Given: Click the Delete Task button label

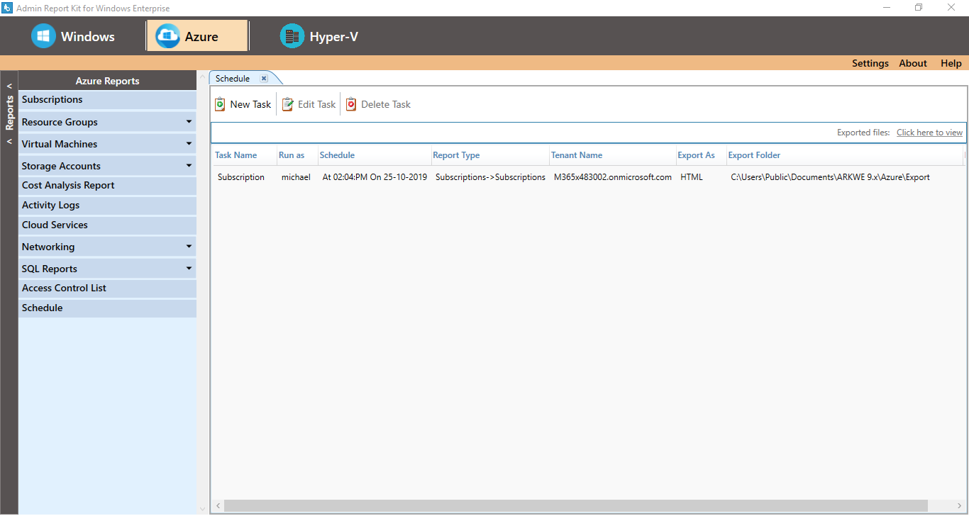Looking at the screenshot, I should click(386, 104).
